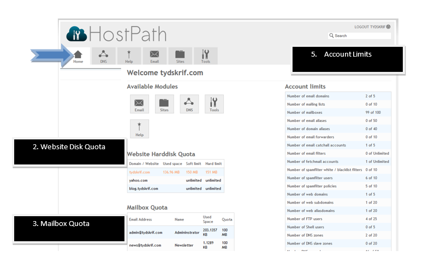
Task: Click the Help module icon under Available Modules
Action: click(x=139, y=129)
